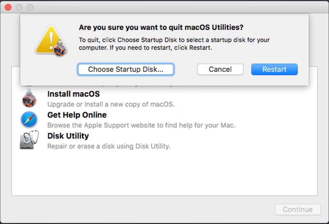Select the Get Help Online entry
The width and height of the screenshot is (329, 224).
click(x=77, y=115)
